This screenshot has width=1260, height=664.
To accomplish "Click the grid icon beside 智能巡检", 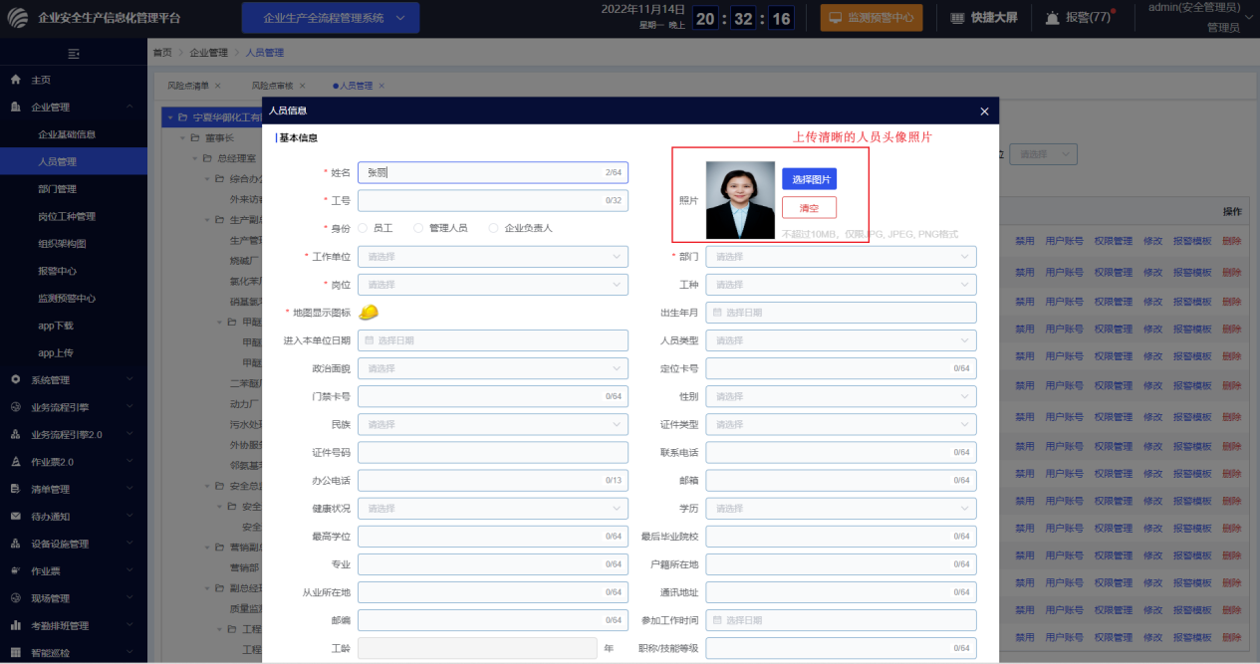I will click(x=15, y=653).
